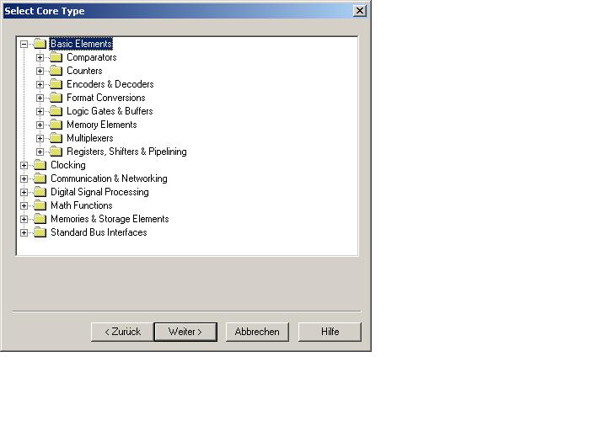Viewport: 590px width, 442px height.
Task: Click the Multiplexers folder icon
Action: (x=56, y=138)
